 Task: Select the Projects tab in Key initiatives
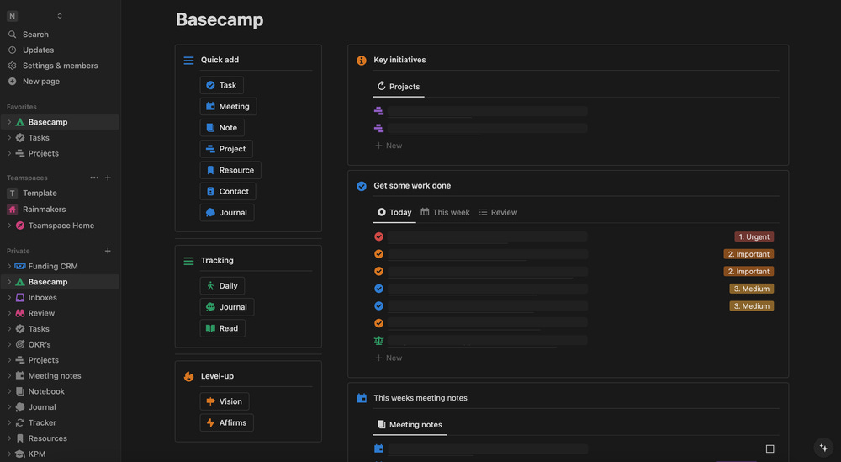tap(399, 87)
